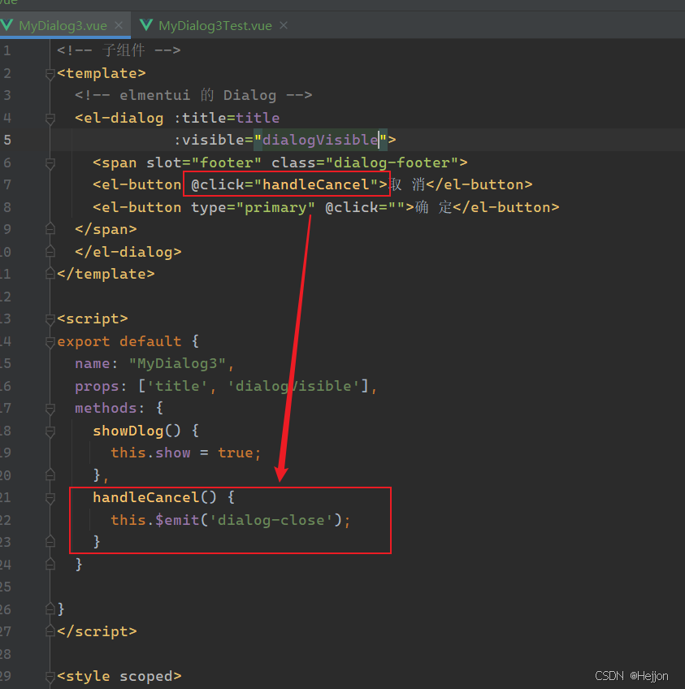Click the $emit call on line 22
The height and width of the screenshot is (689, 685).
point(177,520)
